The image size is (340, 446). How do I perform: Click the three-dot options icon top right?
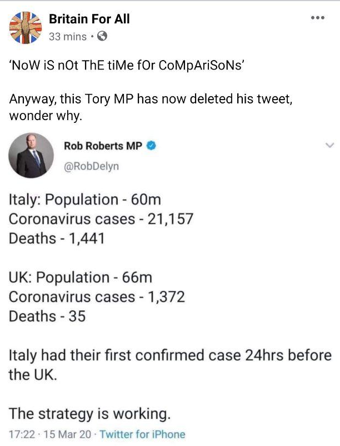pos(317,17)
